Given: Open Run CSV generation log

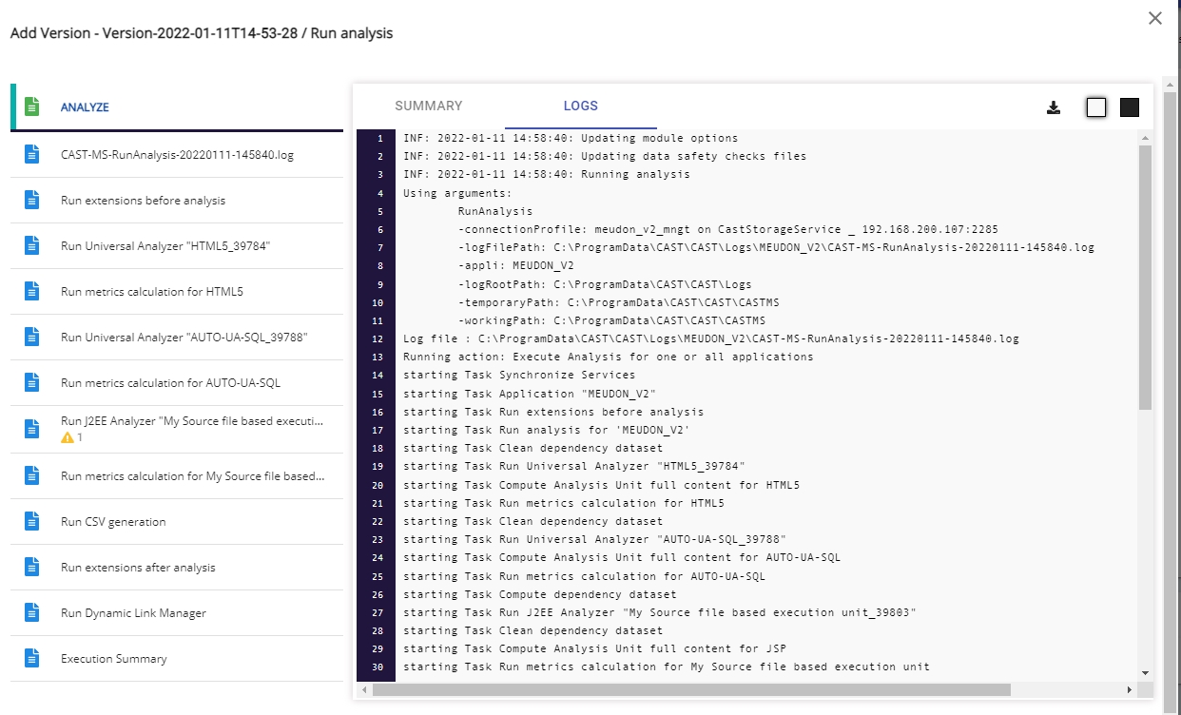Looking at the screenshot, I should coord(177,521).
